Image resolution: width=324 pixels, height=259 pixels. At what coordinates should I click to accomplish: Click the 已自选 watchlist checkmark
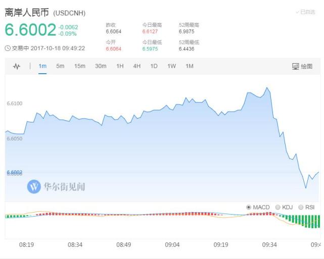305,12
